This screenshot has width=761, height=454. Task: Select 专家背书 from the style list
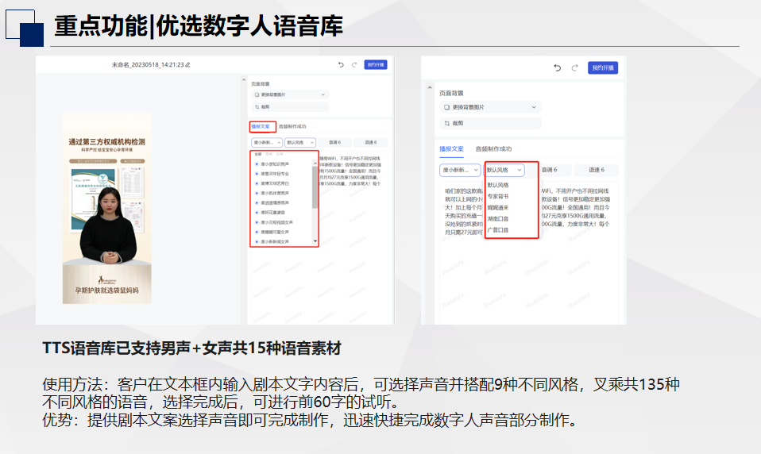coord(498,196)
